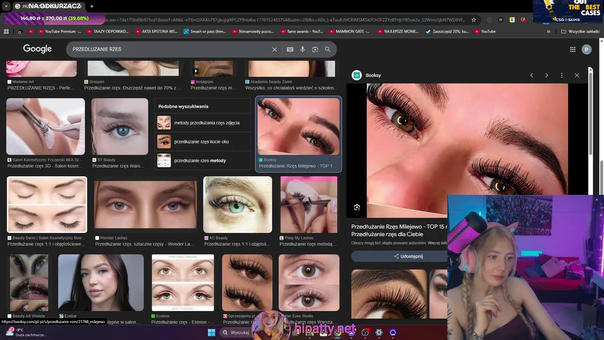
Task: Click the magnifier search button
Action: coord(327,50)
